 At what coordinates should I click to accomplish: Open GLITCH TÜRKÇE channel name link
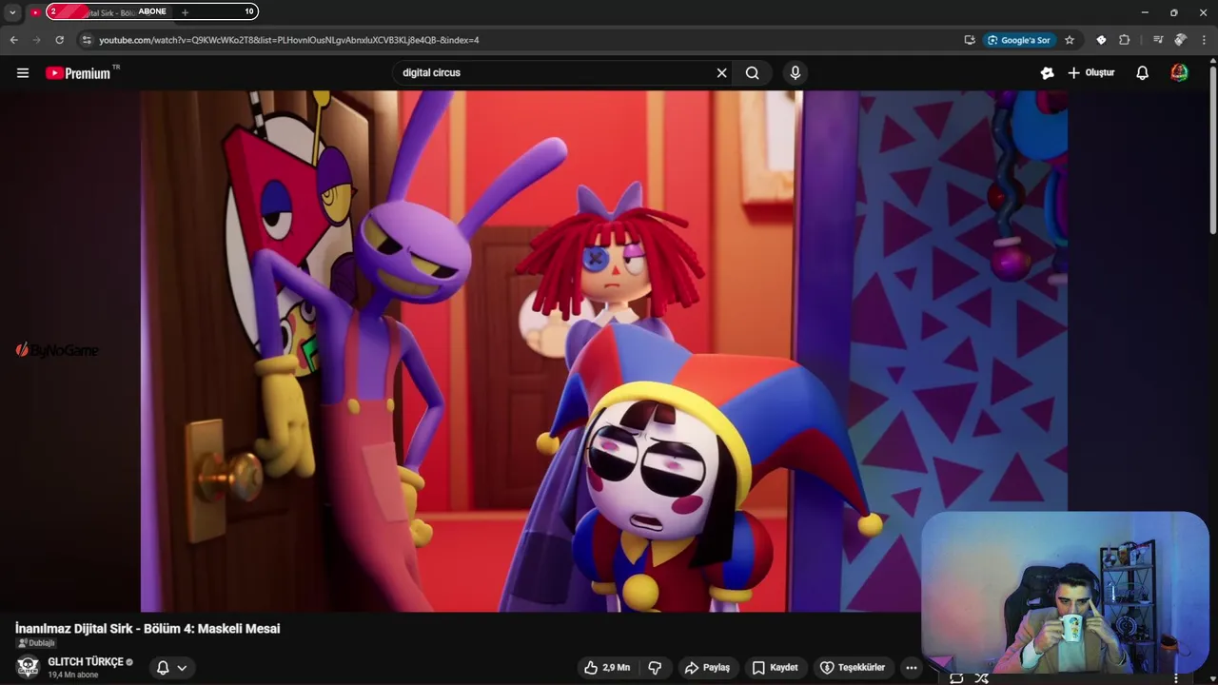pos(86,662)
